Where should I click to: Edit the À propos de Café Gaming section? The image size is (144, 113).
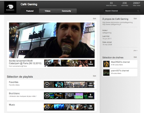135,19
